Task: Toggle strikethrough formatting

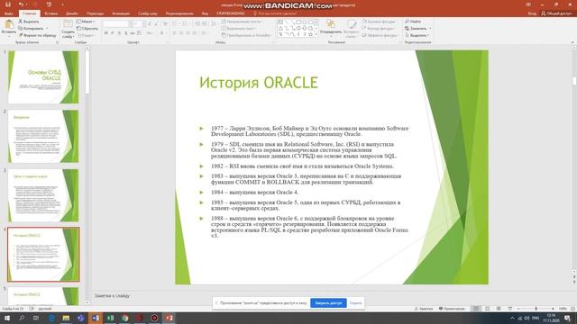Action: [x=133, y=33]
